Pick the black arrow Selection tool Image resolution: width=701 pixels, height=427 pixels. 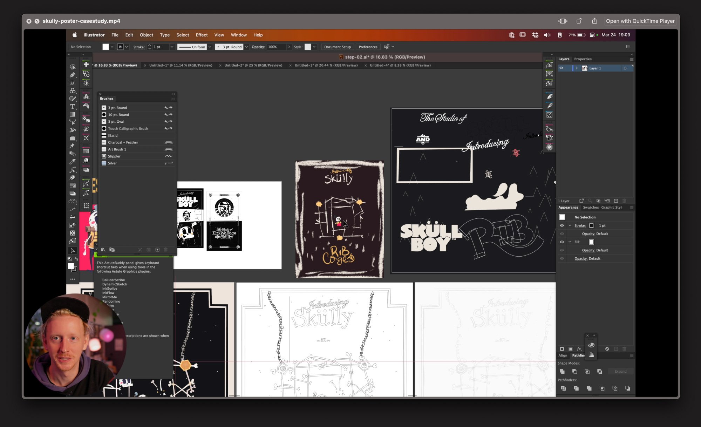(x=73, y=251)
